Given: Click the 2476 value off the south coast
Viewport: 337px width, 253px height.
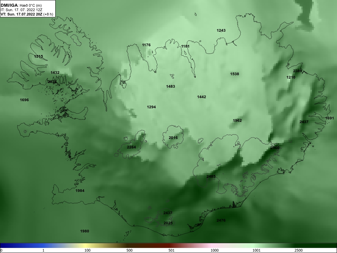Looking at the screenshot, I should click(x=221, y=220).
